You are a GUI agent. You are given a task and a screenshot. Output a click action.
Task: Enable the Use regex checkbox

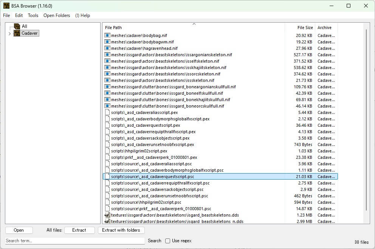167,241
